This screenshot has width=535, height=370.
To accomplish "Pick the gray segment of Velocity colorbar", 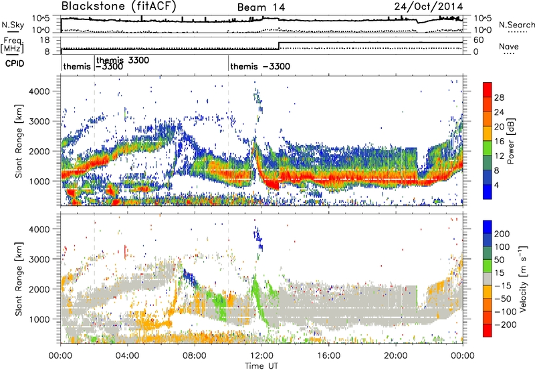I will [488, 279].
